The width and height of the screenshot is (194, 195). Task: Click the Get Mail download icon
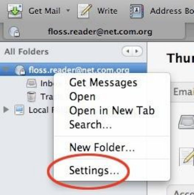coord(15,11)
